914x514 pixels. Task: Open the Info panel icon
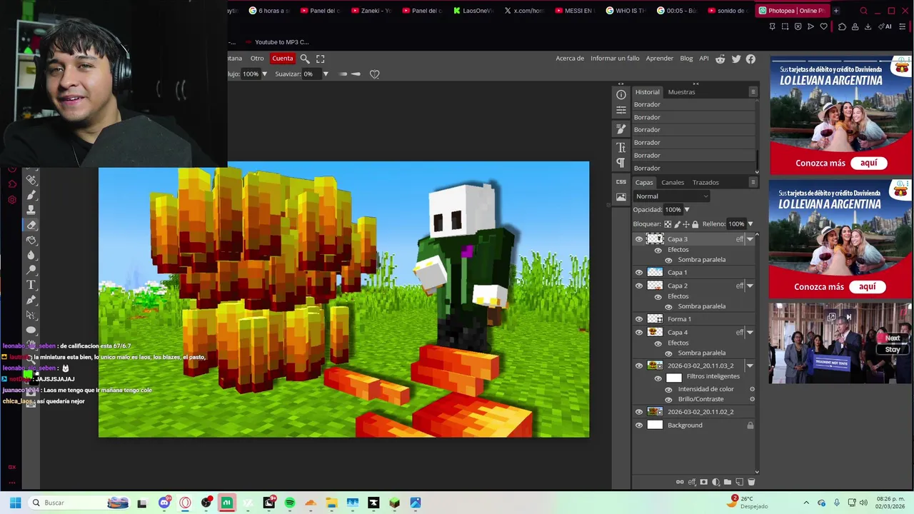pyautogui.click(x=621, y=95)
